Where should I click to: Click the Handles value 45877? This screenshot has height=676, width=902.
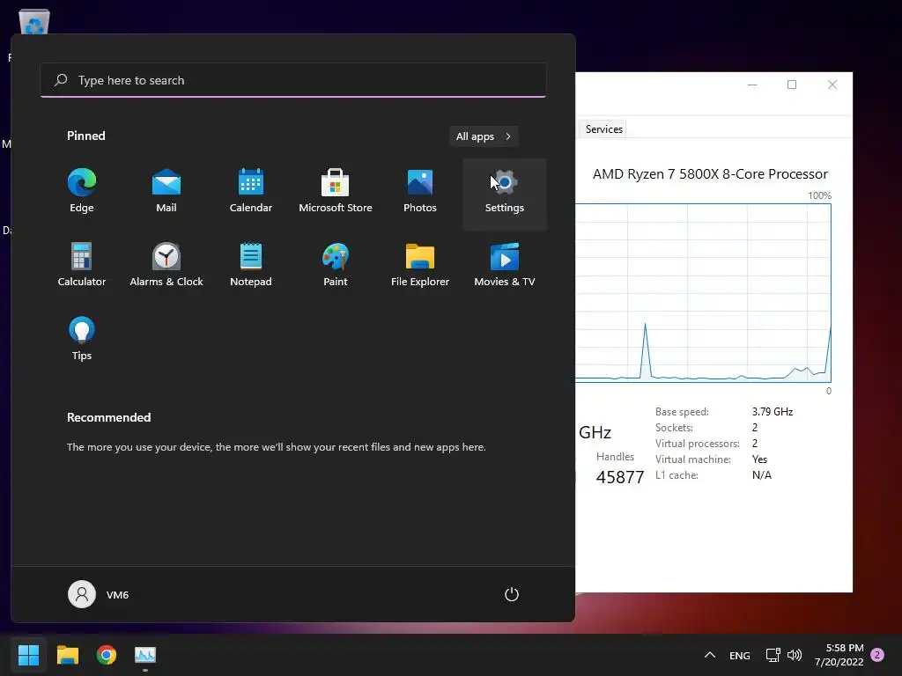click(619, 477)
